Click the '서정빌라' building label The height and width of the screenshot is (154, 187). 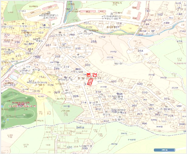coord(9,52)
